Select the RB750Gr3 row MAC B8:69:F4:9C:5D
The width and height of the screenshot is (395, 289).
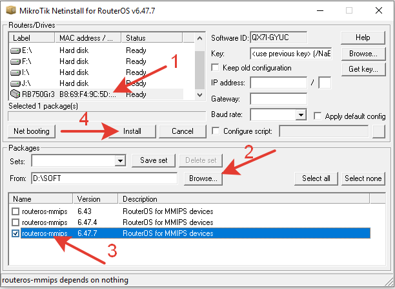(x=88, y=94)
